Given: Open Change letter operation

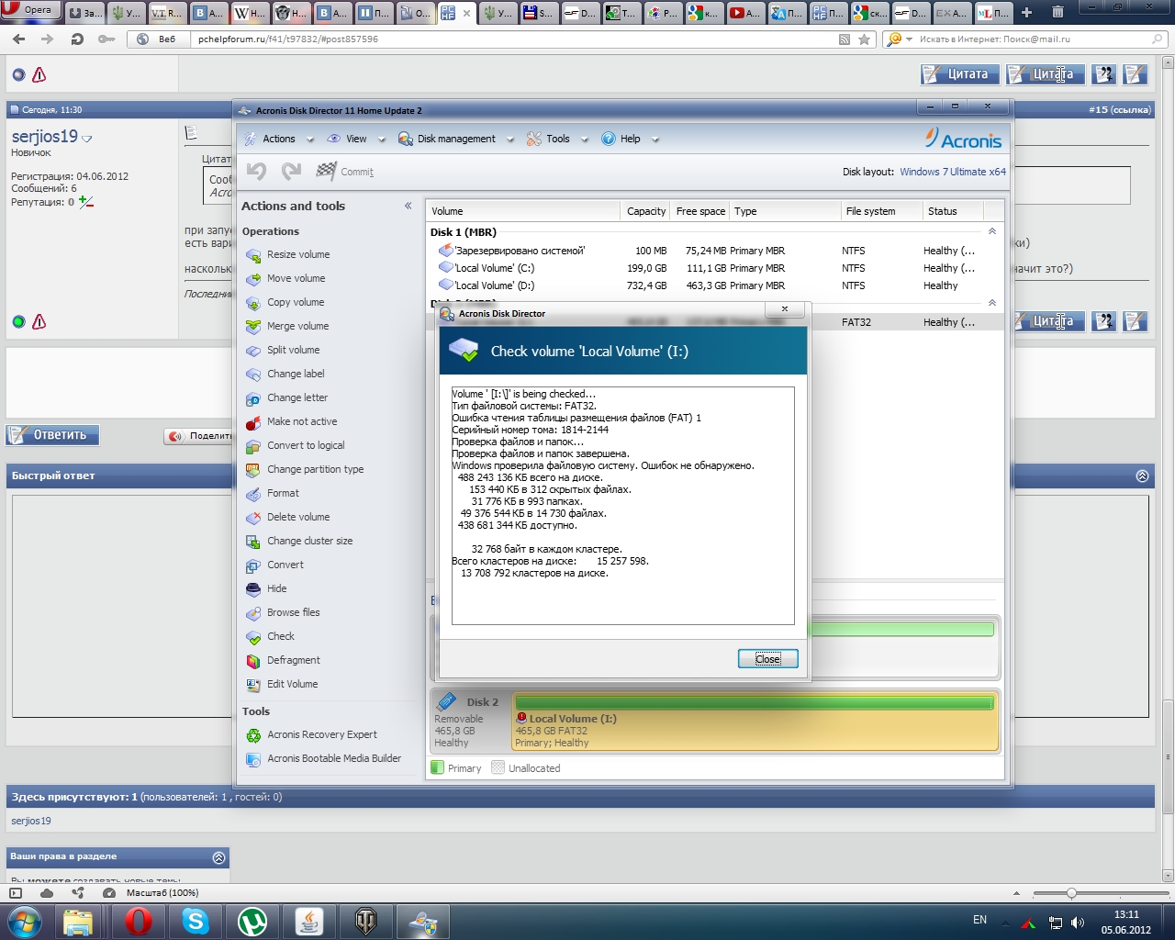Looking at the screenshot, I should pyautogui.click(x=286, y=397).
